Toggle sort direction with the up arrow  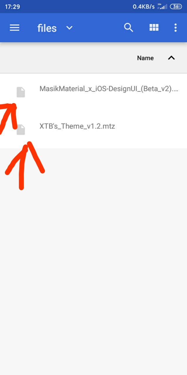pyautogui.click(x=171, y=58)
